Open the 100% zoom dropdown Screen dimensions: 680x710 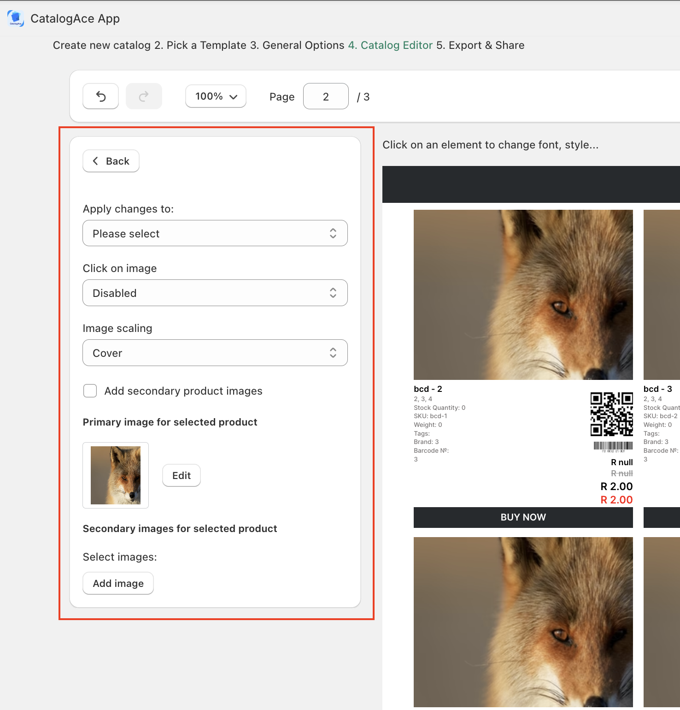[x=216, y=96]
